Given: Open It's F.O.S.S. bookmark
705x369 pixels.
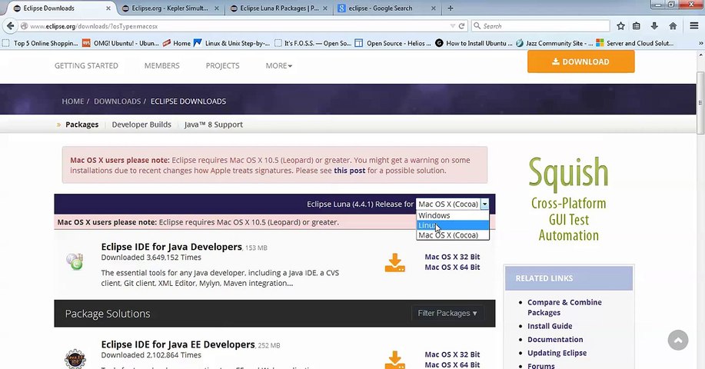Looking at the screenshot, I should (x=312, y=43).
